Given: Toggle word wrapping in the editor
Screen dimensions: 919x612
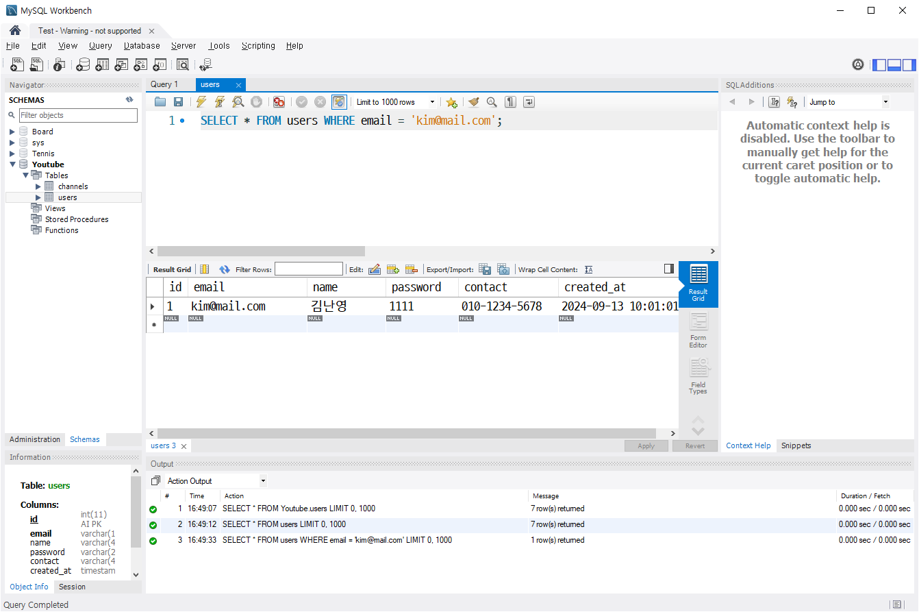Looking at the screenshot, I should (x=529, y=102).
